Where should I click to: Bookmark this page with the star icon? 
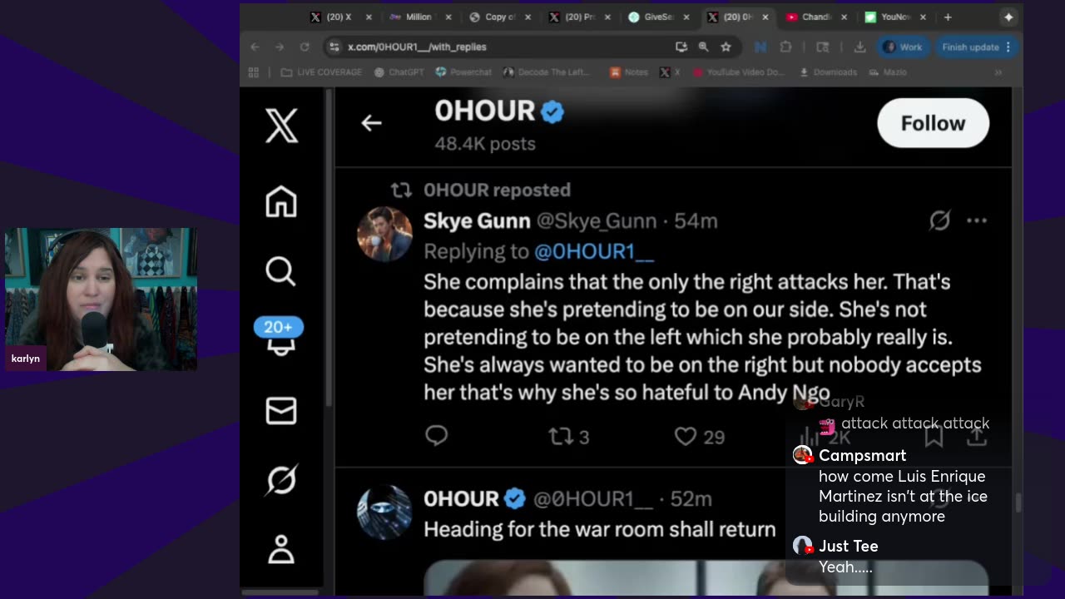click(726, 47)
